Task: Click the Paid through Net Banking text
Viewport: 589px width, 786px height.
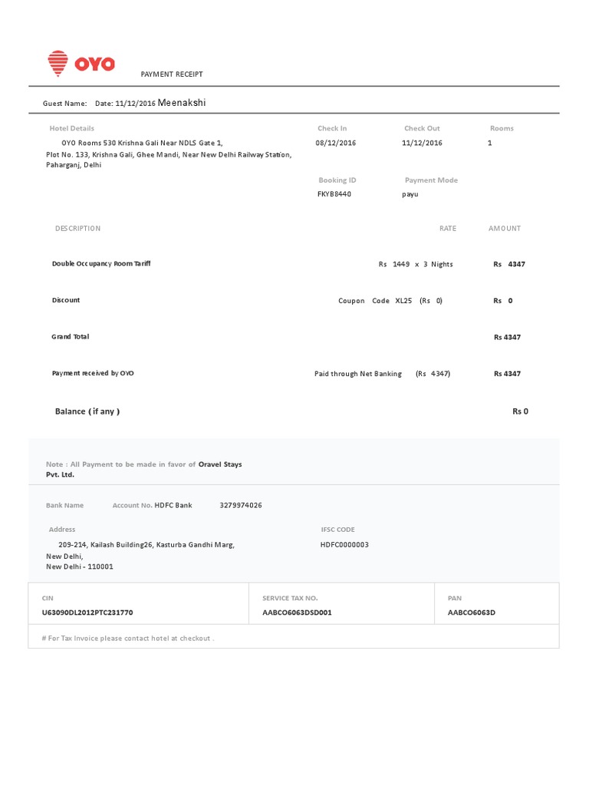Action: pos(358,374)
